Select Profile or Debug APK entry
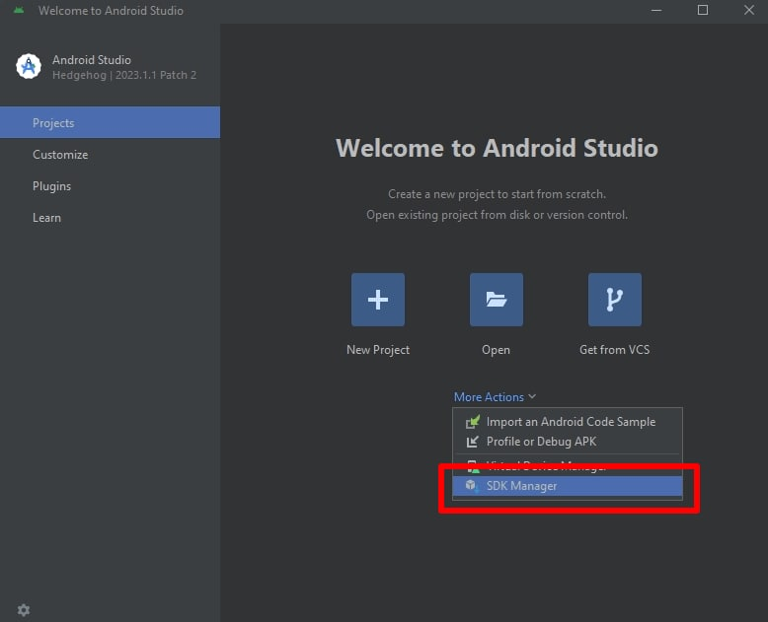Screen dimensions: 768x622 pos(541,442)
